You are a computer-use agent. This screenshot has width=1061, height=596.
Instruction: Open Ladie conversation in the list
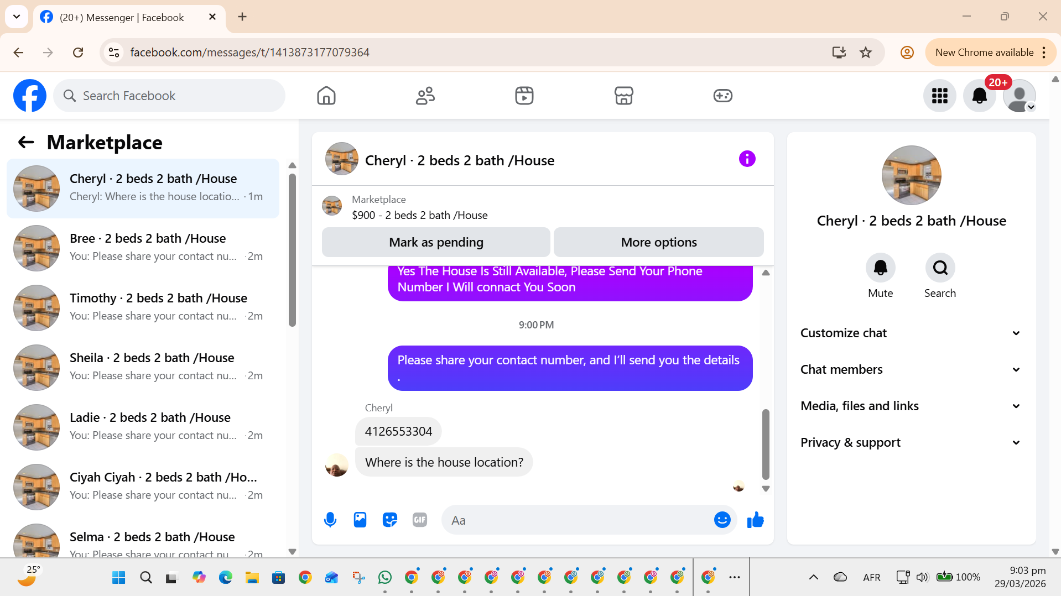143,427
